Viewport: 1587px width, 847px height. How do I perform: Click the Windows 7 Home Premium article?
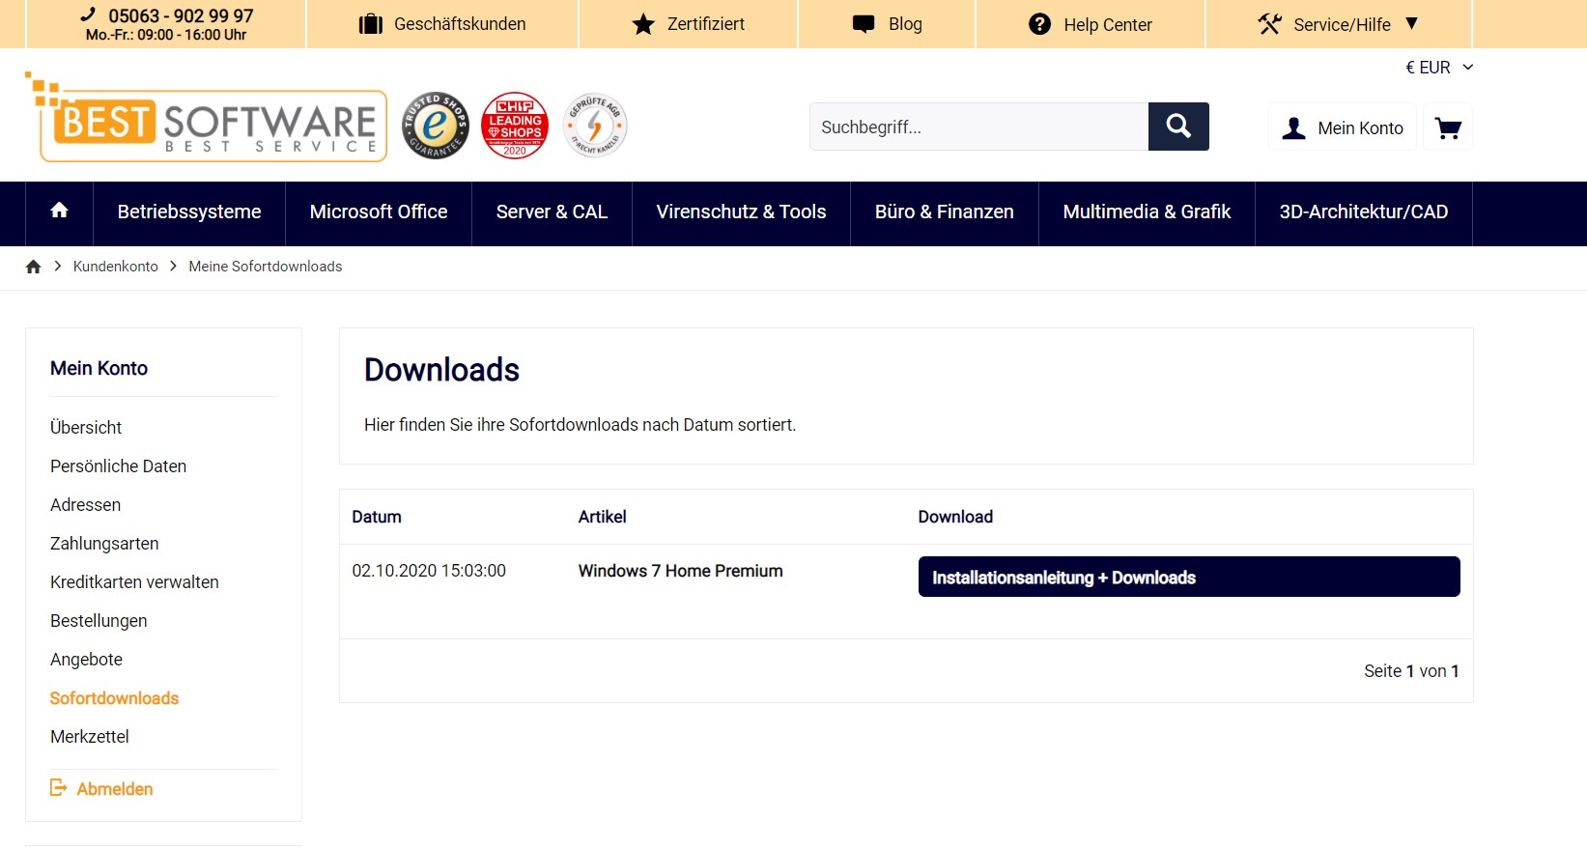pyautogui.click(x=680, y=571)
